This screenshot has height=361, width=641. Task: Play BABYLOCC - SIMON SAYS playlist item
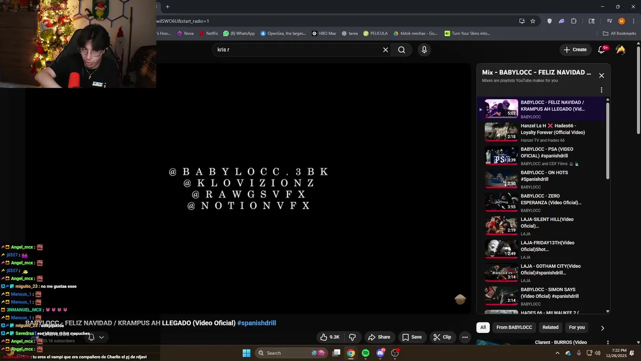pyautogui.click(x=543, y=296)
